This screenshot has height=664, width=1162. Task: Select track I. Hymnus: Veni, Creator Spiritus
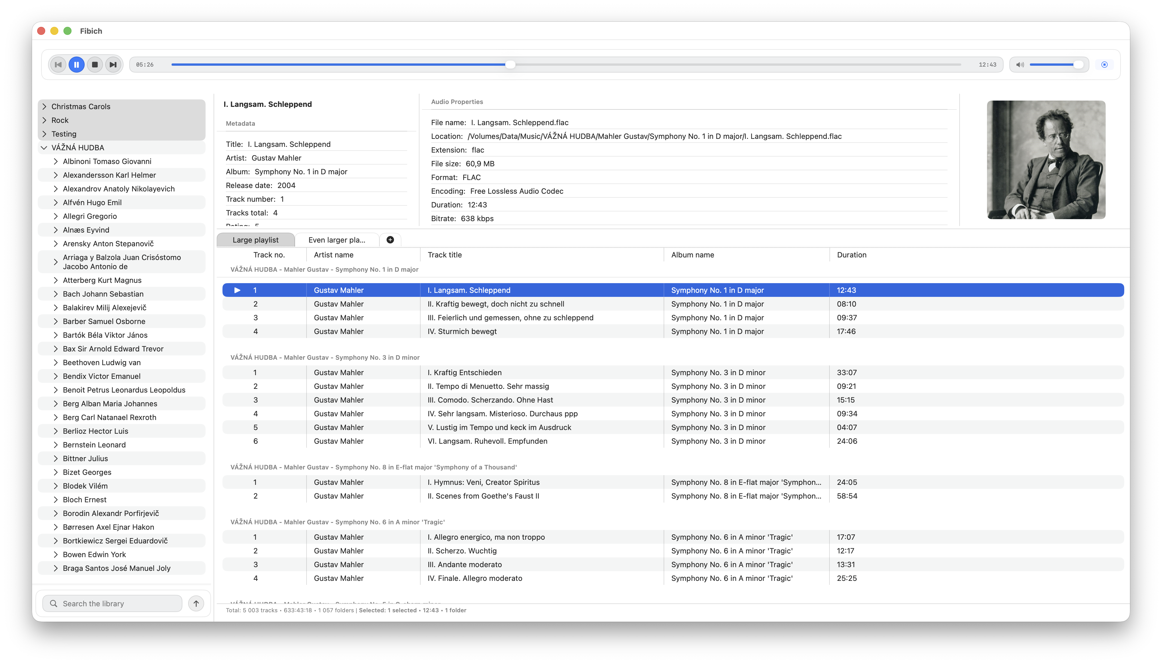pyautogui.click(x=673, y=482)
